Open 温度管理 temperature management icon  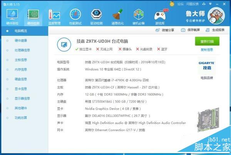pos(54,17)
